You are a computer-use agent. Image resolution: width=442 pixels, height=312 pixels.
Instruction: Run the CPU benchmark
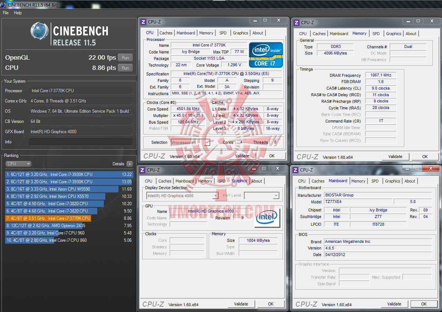(125, 68)
